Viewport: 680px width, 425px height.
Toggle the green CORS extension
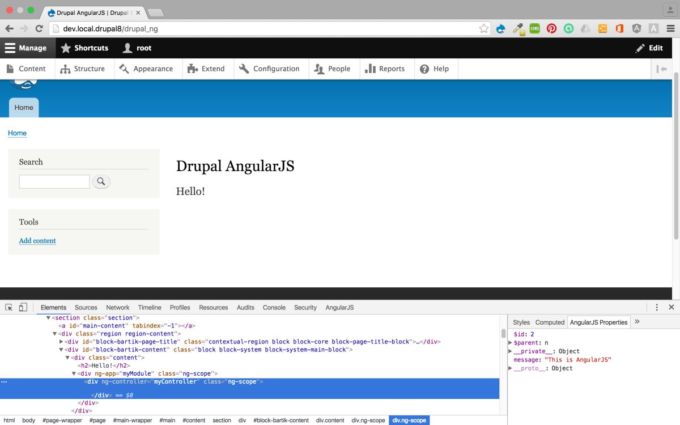(534, 28)
